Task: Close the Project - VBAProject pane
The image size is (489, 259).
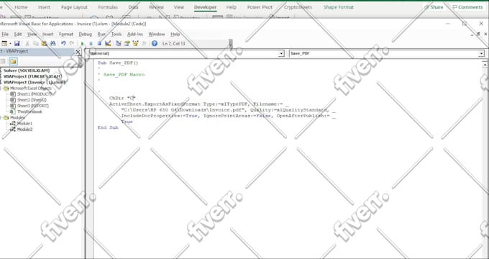Action: 78,52
